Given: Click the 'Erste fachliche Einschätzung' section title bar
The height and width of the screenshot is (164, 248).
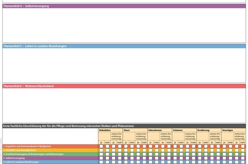Looking at the screenshot, I should [124, 126].
